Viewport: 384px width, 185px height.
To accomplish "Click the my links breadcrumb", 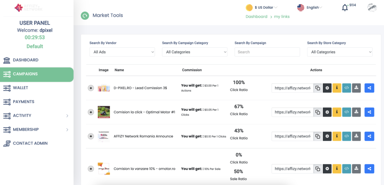I will coord(282,17).
